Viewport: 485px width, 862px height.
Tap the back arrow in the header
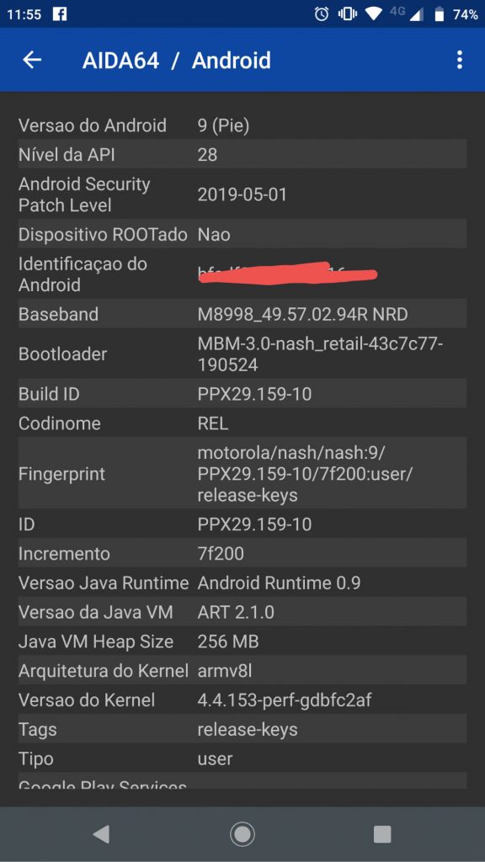point(32,60)
